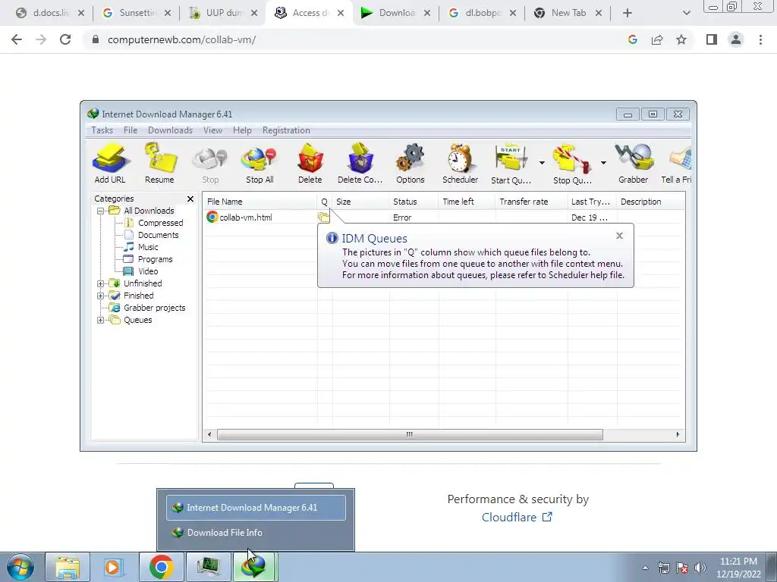Open Windows Explorer from the taskbar
Screen dimensions: 777x582
click(68, 567)
